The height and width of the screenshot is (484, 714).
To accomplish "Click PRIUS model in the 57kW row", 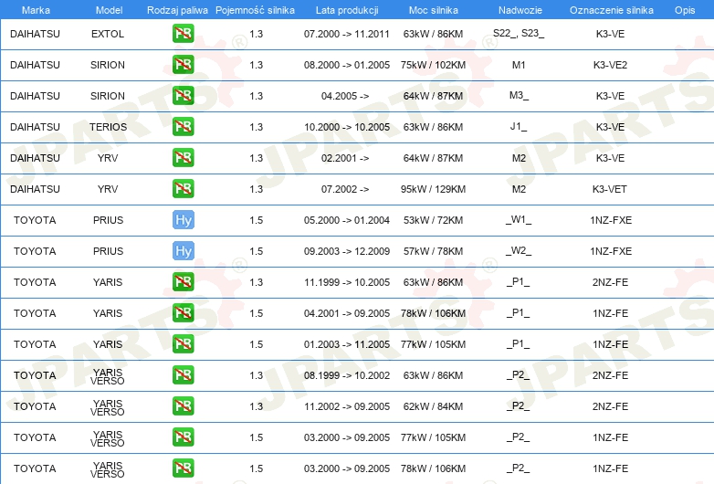I will [108, 251].
